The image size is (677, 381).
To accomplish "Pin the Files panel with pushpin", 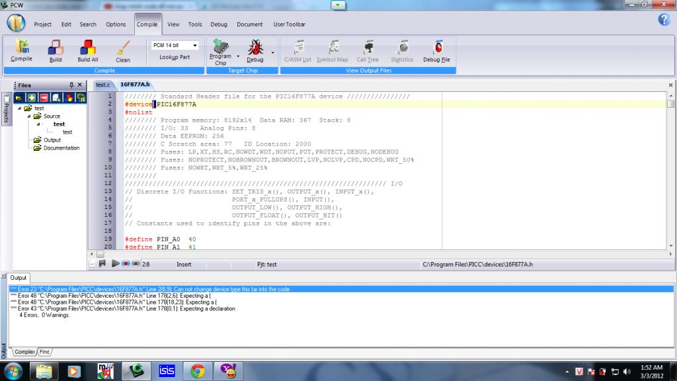I will pyautogui.click(x=71, y=85).
